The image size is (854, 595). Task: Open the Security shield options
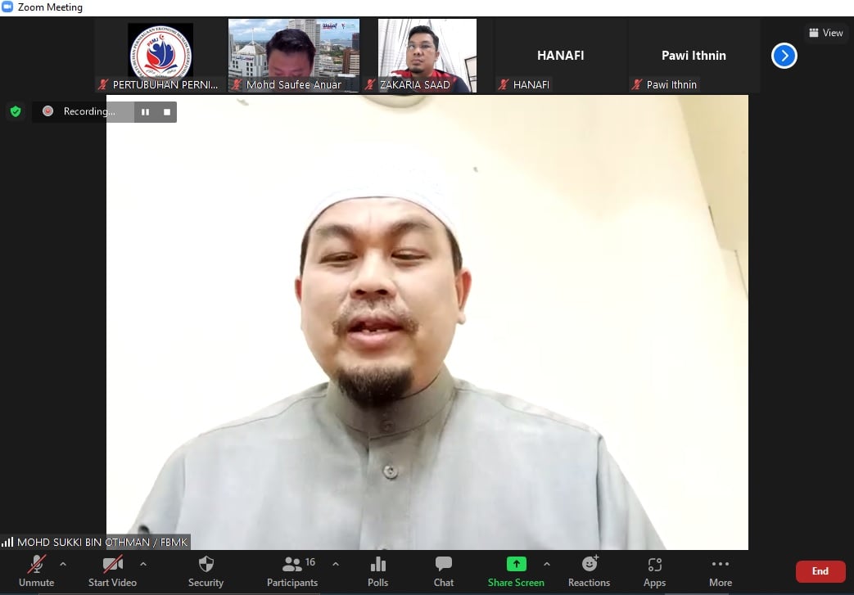point(206,570)
